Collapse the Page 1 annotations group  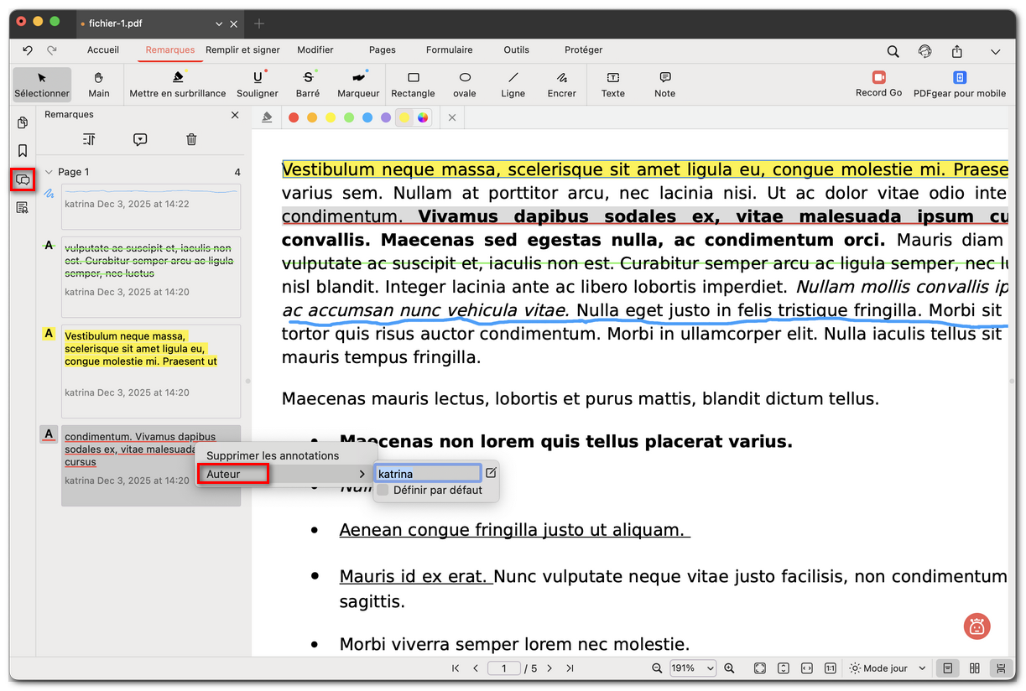click(52, 171)
